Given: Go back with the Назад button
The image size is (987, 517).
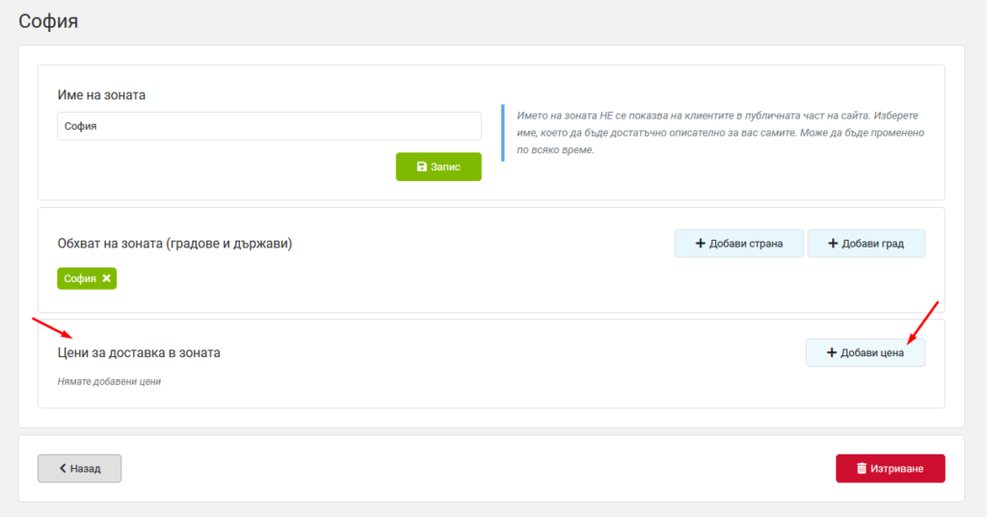Looking at the screenshot, I should (79, 469).
